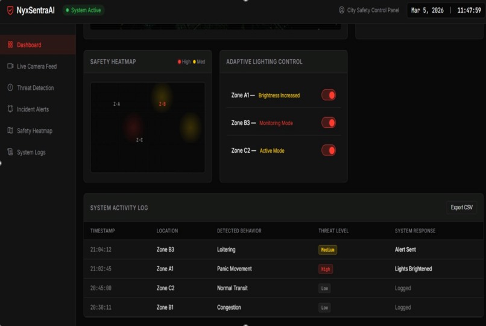Click the Mar 5, 2026 date display
This screenshot has width=486, height=326.
click(427, 10)
